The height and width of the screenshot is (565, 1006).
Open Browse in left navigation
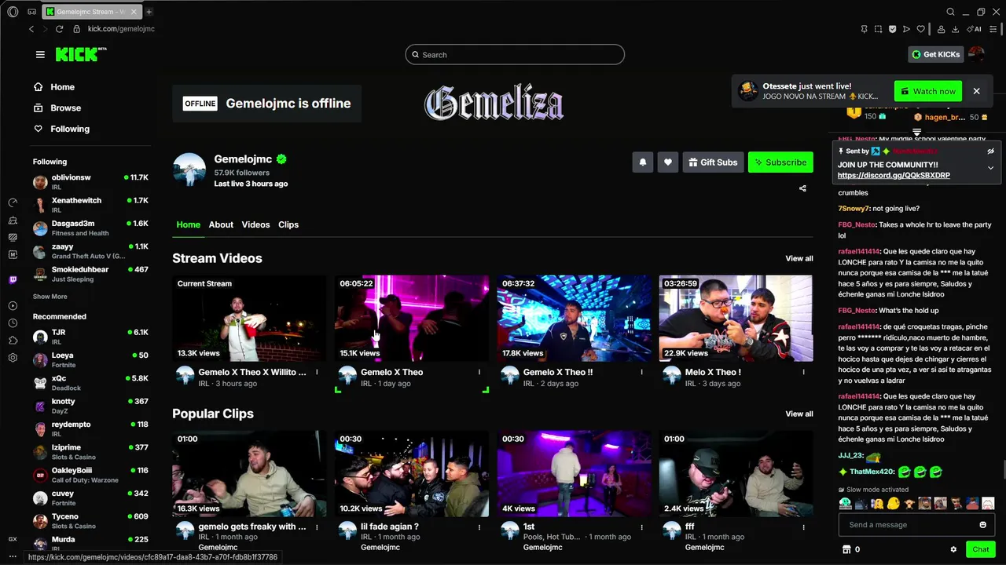57,108
